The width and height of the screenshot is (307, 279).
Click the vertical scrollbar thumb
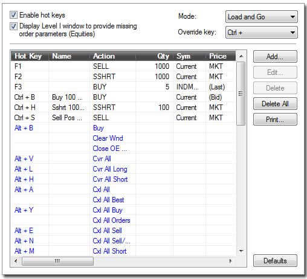[x=241, y=94]
